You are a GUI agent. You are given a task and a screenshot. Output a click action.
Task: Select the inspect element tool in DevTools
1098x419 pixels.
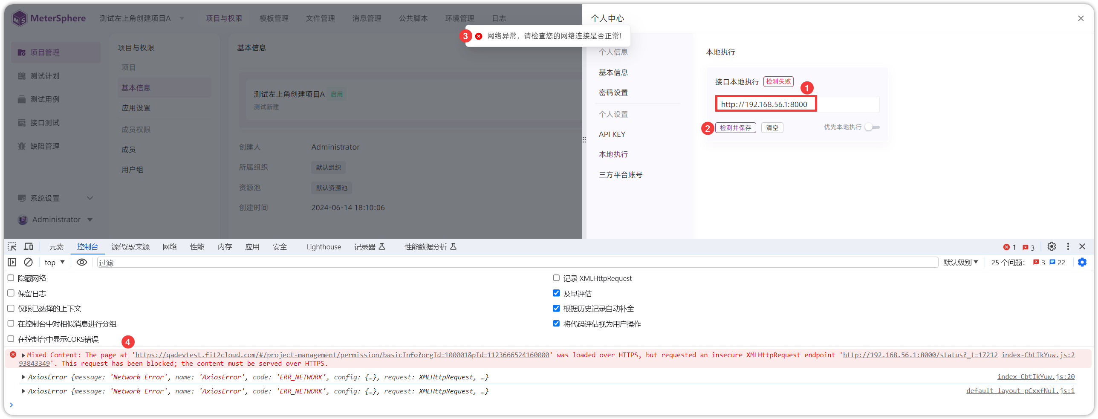pos(12,247)
